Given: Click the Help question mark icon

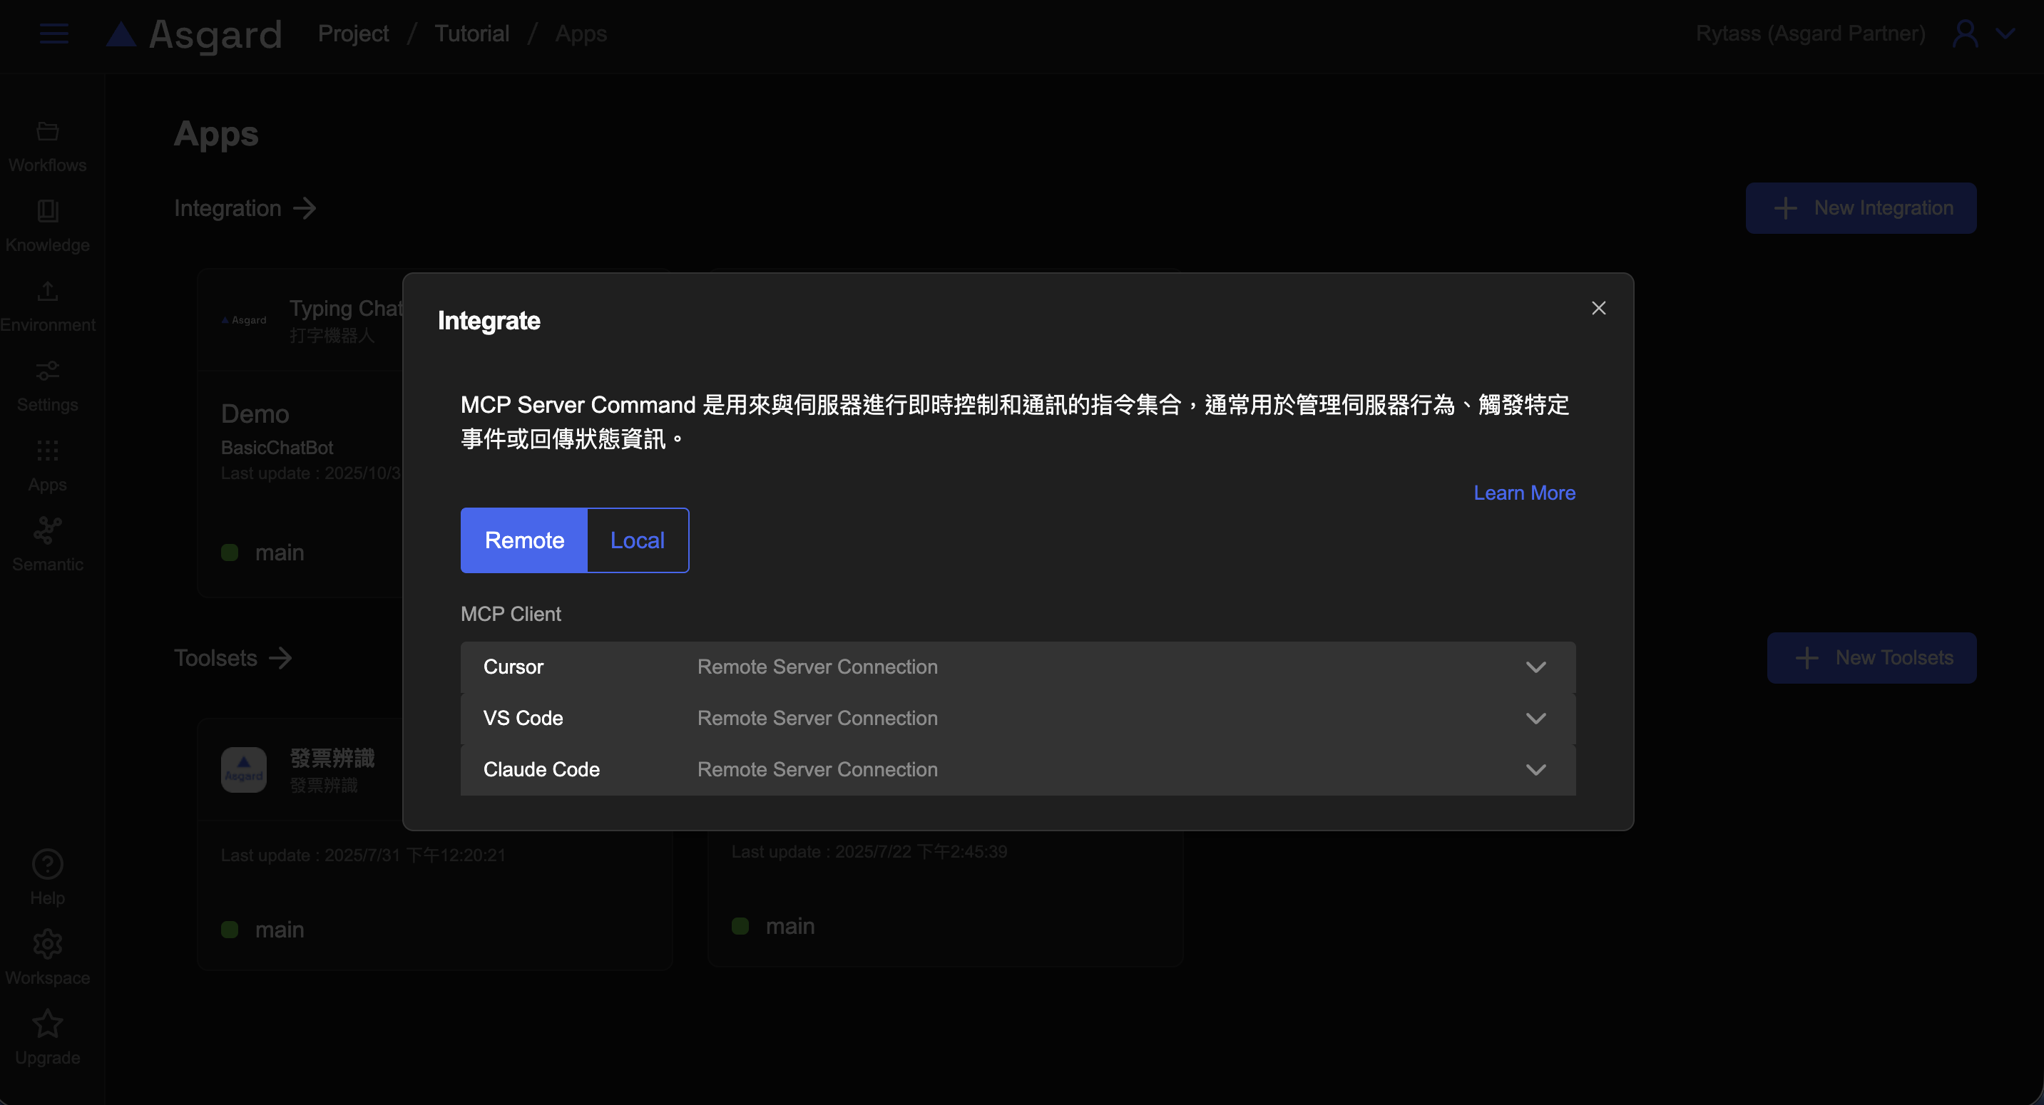Looking at the screenshot, I should 48,864.
